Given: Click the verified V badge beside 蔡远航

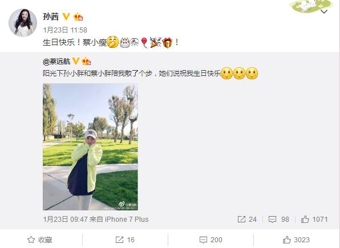Looking at the screenshot, I should pyautogui.click(x=76, y=61).
